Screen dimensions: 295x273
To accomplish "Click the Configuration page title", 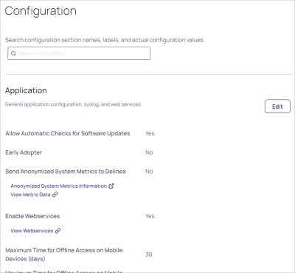I will click(x=41, y=11).
